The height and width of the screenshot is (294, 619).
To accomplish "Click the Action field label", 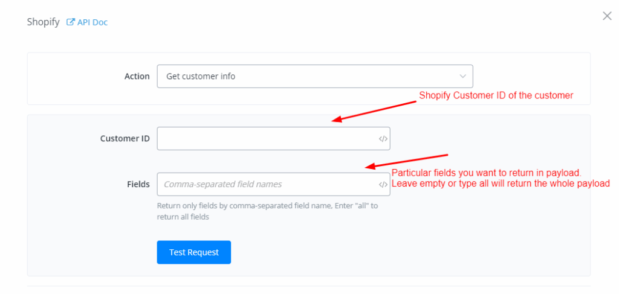I will point(137,77).
